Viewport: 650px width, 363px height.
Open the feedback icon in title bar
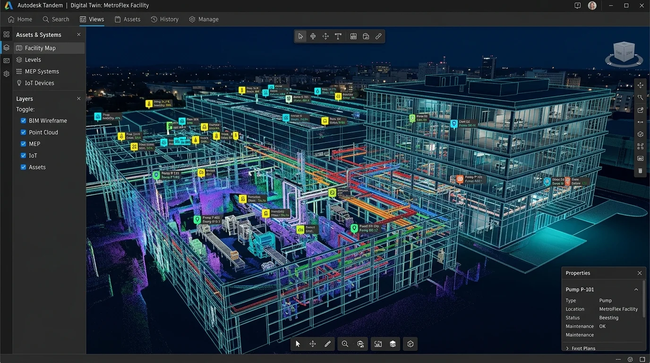point(577,6)
